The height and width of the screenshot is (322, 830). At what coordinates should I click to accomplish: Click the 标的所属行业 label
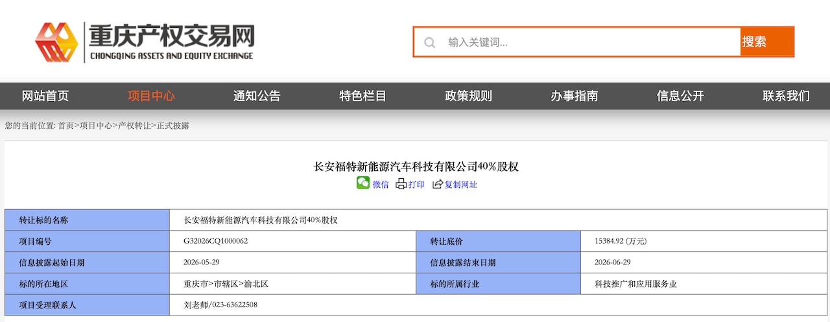click(x=455, y=284)
